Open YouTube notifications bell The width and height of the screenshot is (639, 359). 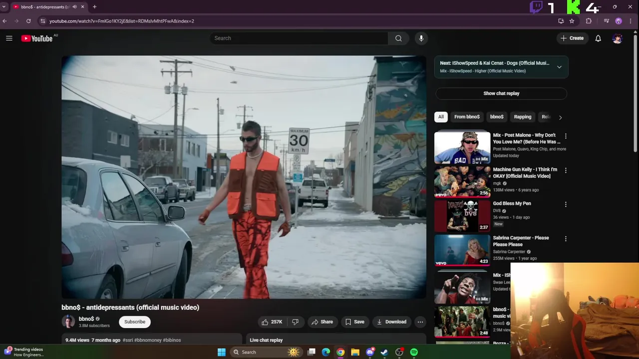(598, 38)
